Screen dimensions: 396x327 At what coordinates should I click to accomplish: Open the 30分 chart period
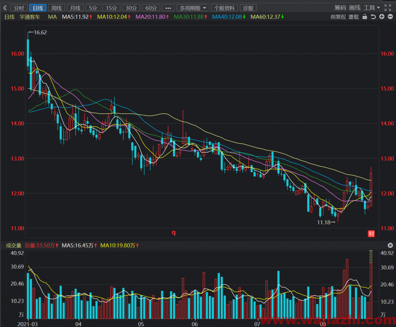[x=131, y=8]
